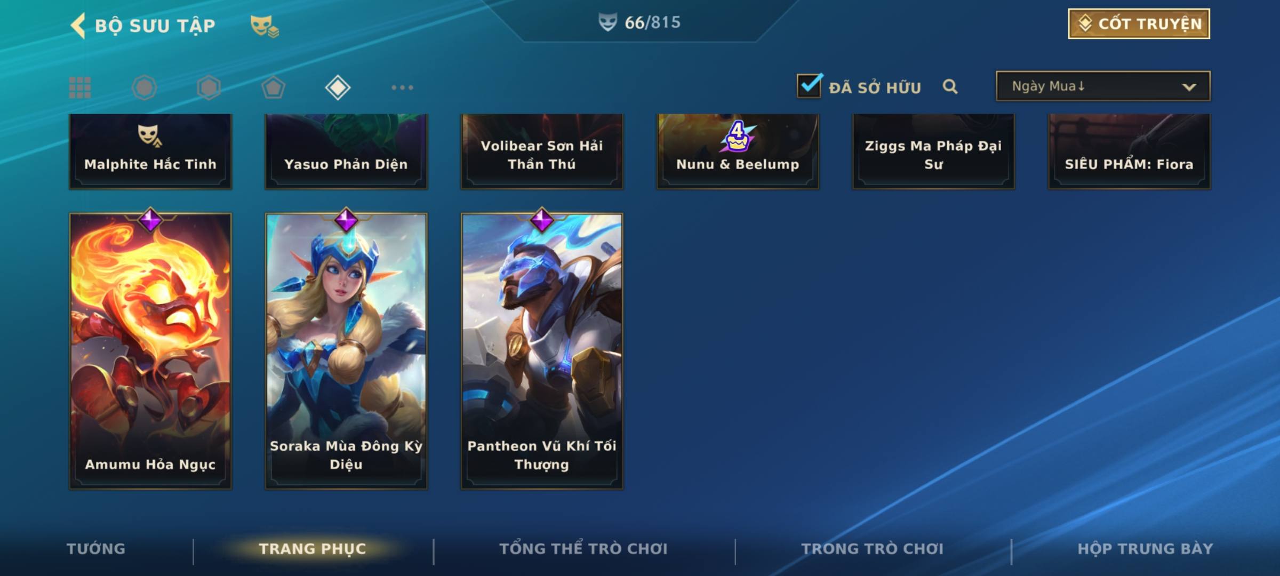The width and height of the screenshot is (1280, 576).
Task: Open the Hộp Trưng Bày tab
Action: pos(1145,549)
